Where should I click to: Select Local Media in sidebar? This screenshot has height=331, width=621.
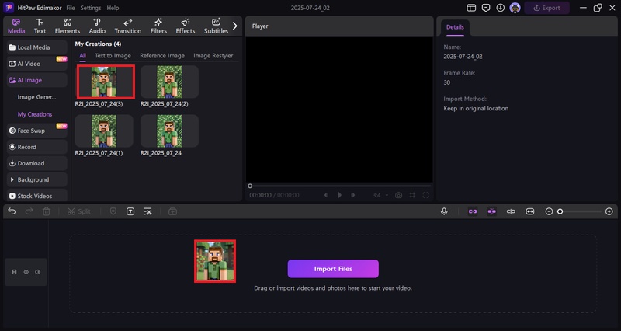click(x=36, y=47)
